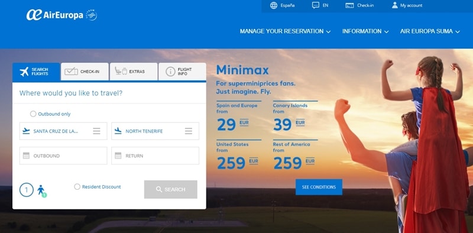Switch to the Flight Info tab
The image size is (473, 233).
click(182, 72)
